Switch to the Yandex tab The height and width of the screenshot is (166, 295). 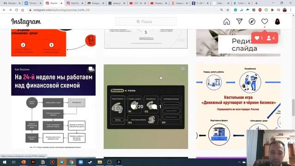pos(179,3)
